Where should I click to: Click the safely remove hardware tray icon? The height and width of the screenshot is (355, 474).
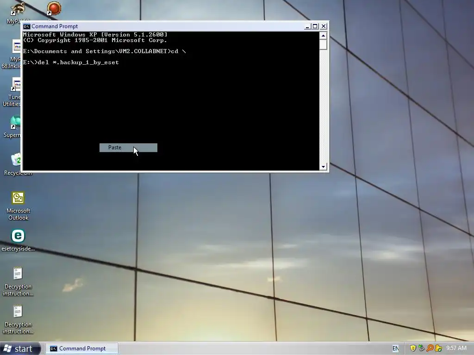click(421, 349)
